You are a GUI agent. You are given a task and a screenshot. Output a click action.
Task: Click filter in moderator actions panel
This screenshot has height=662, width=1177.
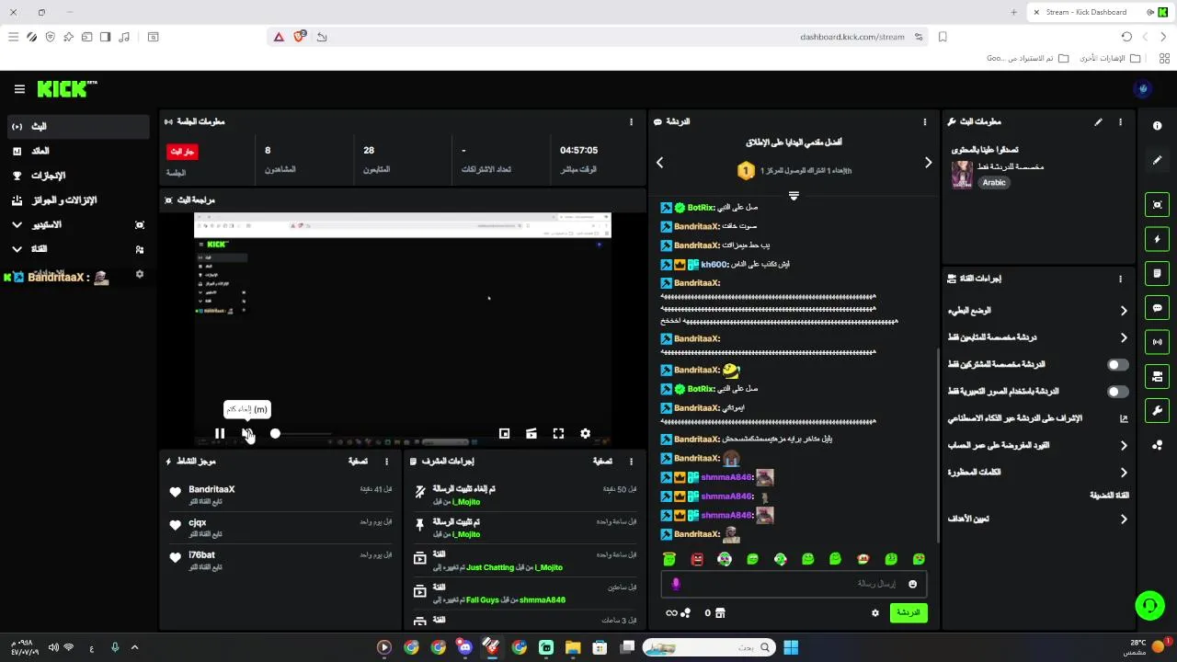click(602, 462)
